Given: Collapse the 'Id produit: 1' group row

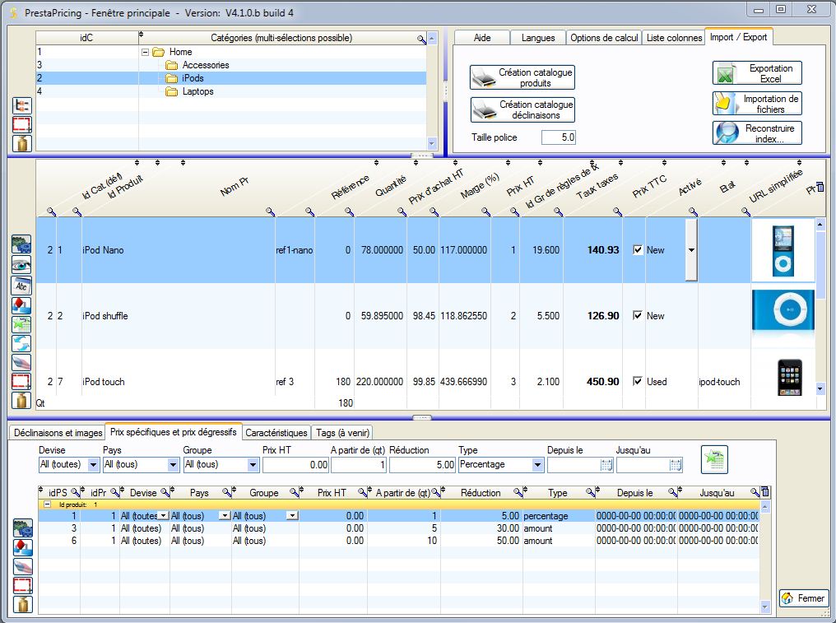Looking at the screenshot, I should 47,504.
